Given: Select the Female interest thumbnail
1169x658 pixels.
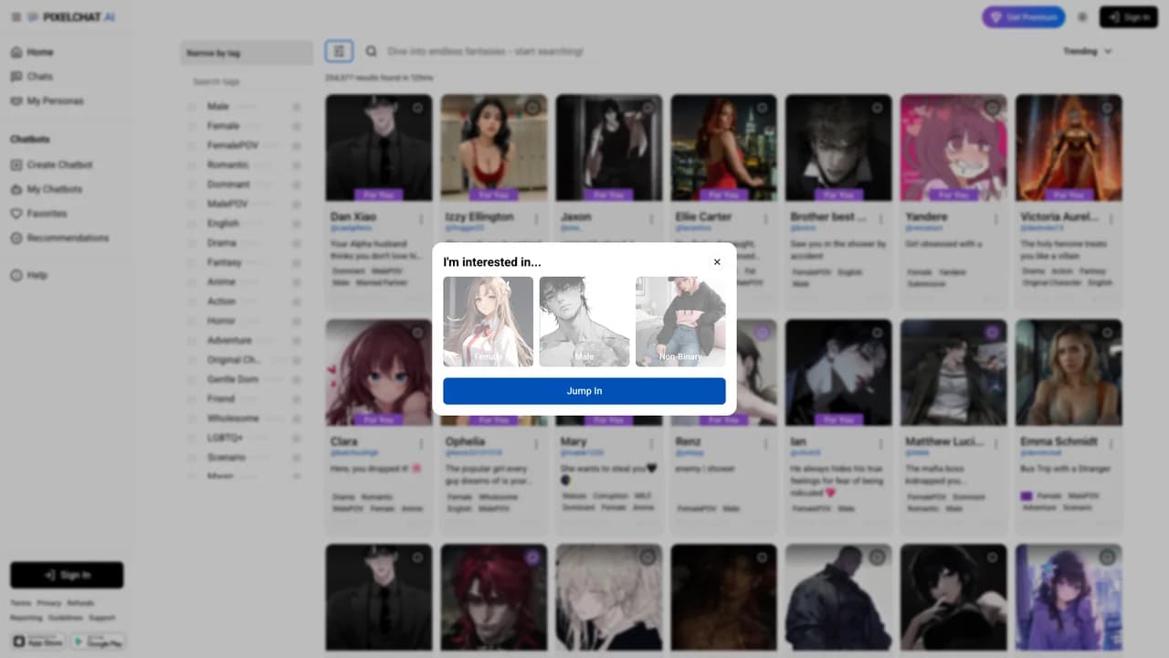Looking at the screenshot, I should (489, 322).
